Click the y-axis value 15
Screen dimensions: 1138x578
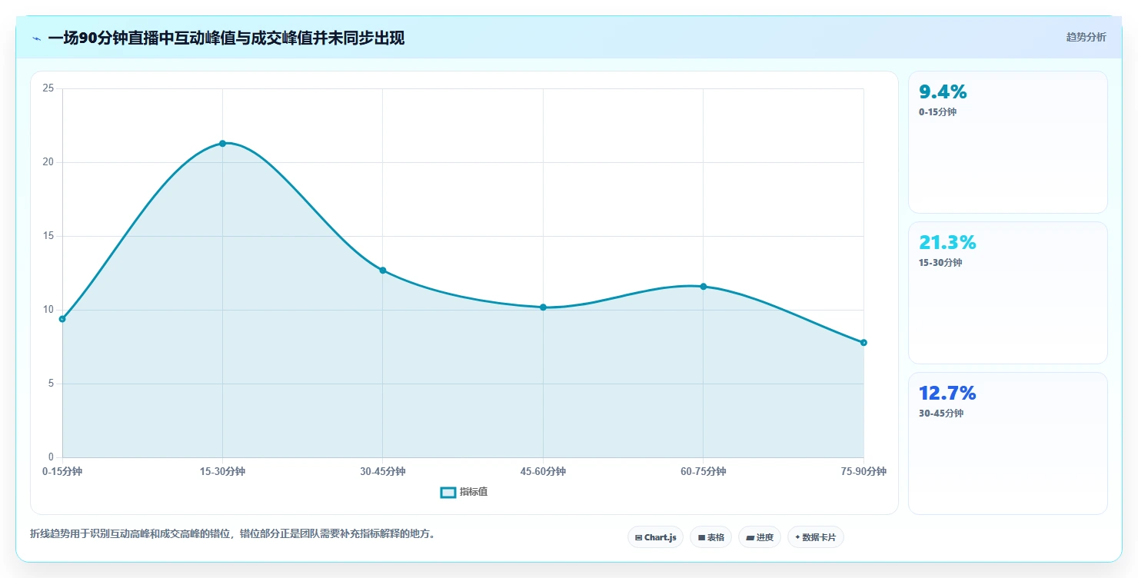pos(48,236)
